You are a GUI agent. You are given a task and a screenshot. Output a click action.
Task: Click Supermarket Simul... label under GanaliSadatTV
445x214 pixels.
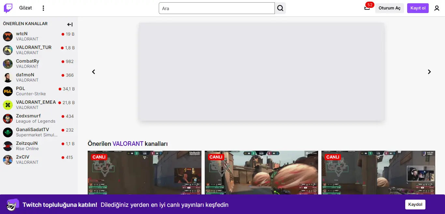37,135
